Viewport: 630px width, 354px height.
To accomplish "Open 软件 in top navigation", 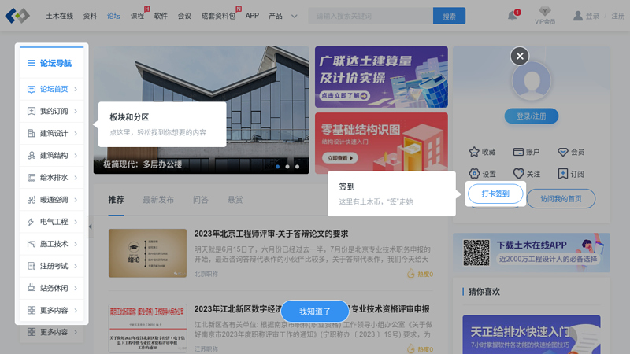I will pos(161,16).
